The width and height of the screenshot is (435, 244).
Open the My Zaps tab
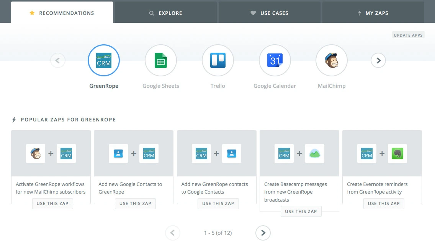tap(373, 13)
